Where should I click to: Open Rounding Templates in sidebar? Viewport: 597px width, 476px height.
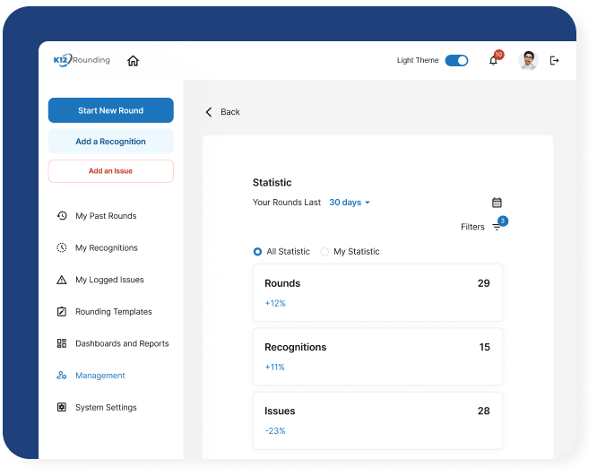[x=113, y=312]
